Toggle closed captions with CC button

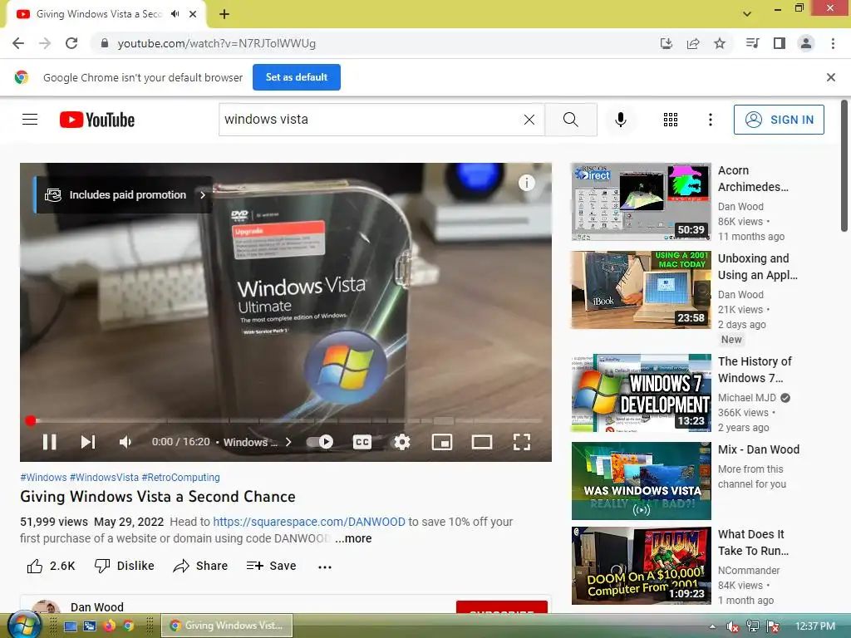tap(362, 442)
